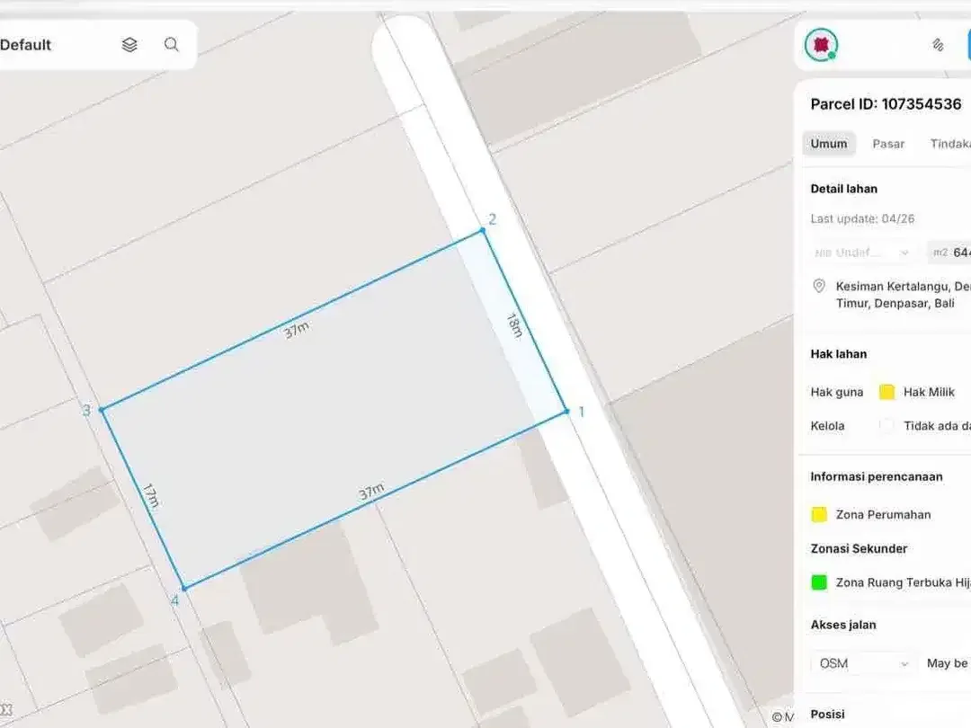Select the Umum tab
Screen dimensions: 971x728
829,144
